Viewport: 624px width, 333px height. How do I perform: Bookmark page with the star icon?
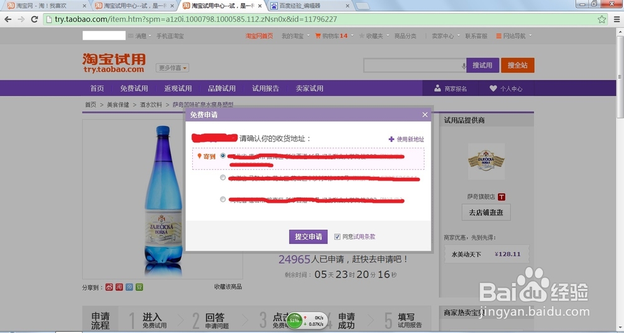click(602, 19)
